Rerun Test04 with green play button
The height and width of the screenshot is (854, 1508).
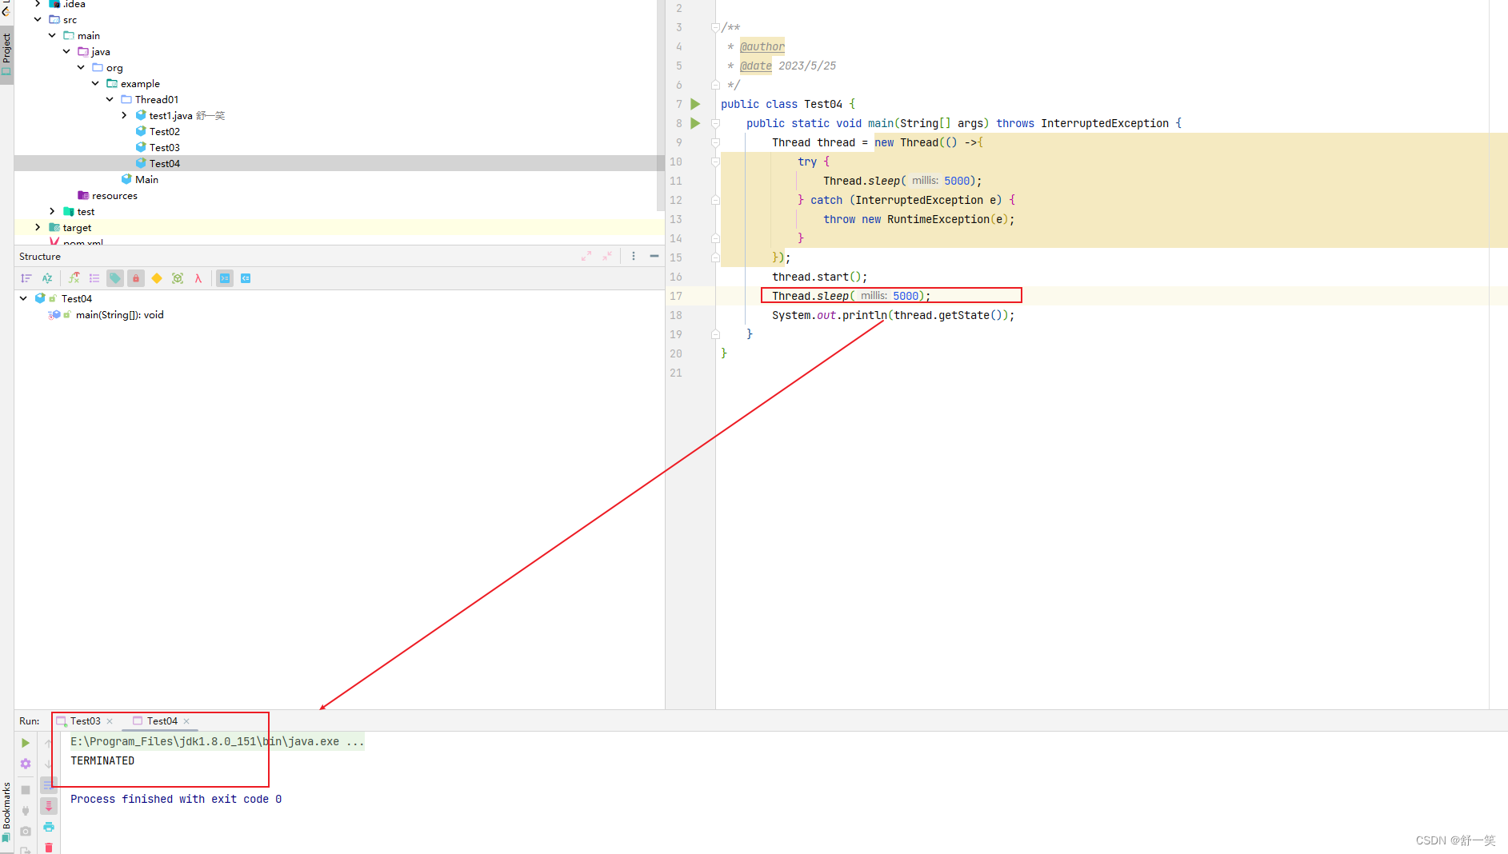pos(26,743)
